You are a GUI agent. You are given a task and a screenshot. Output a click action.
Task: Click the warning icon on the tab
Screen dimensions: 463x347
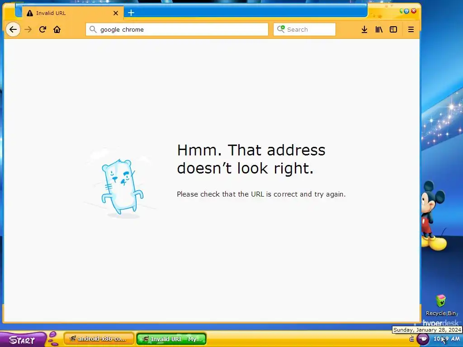coord(30,13)
